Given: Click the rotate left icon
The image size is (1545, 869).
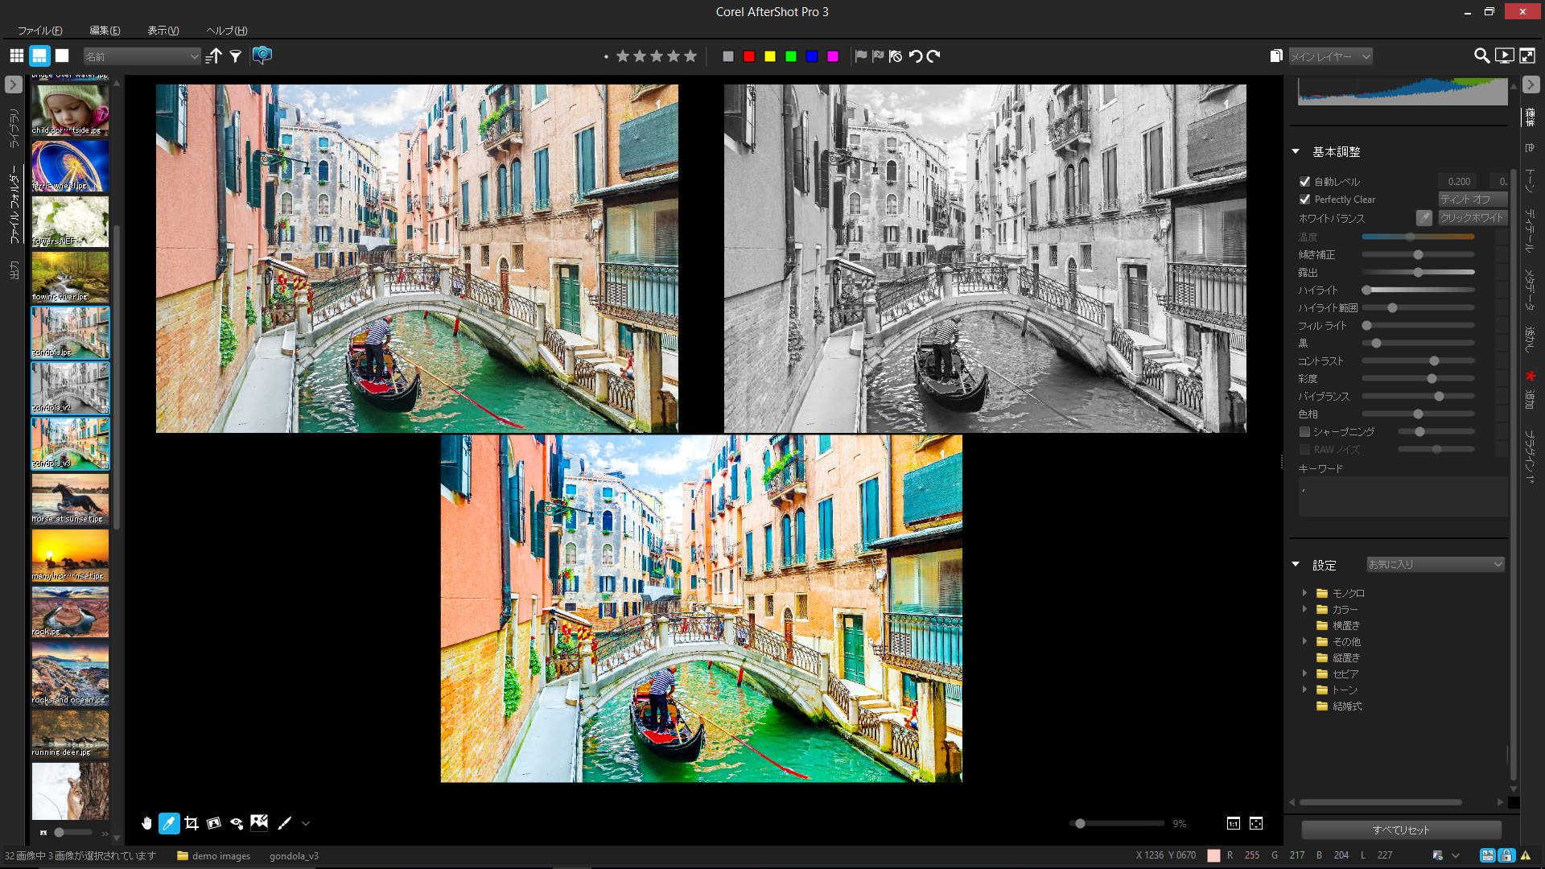Looking at the screenshot, I should coord(915,56).
